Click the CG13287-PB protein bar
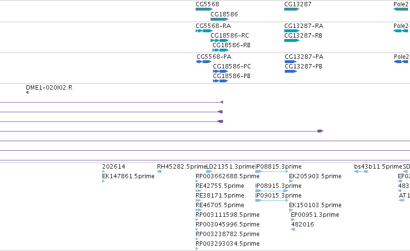410x251 pixels. coord(291,71)
